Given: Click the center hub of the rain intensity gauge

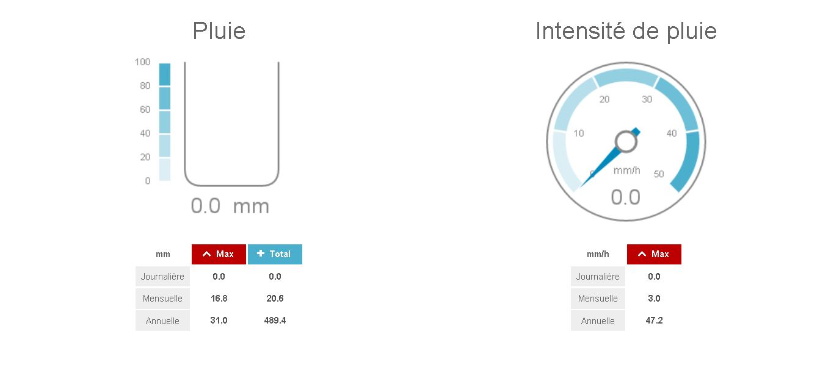Looking at the screenshot, I should click(x=626, y=141).
